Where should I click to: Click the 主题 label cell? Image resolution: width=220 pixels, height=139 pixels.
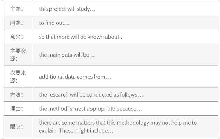[18, 9]
